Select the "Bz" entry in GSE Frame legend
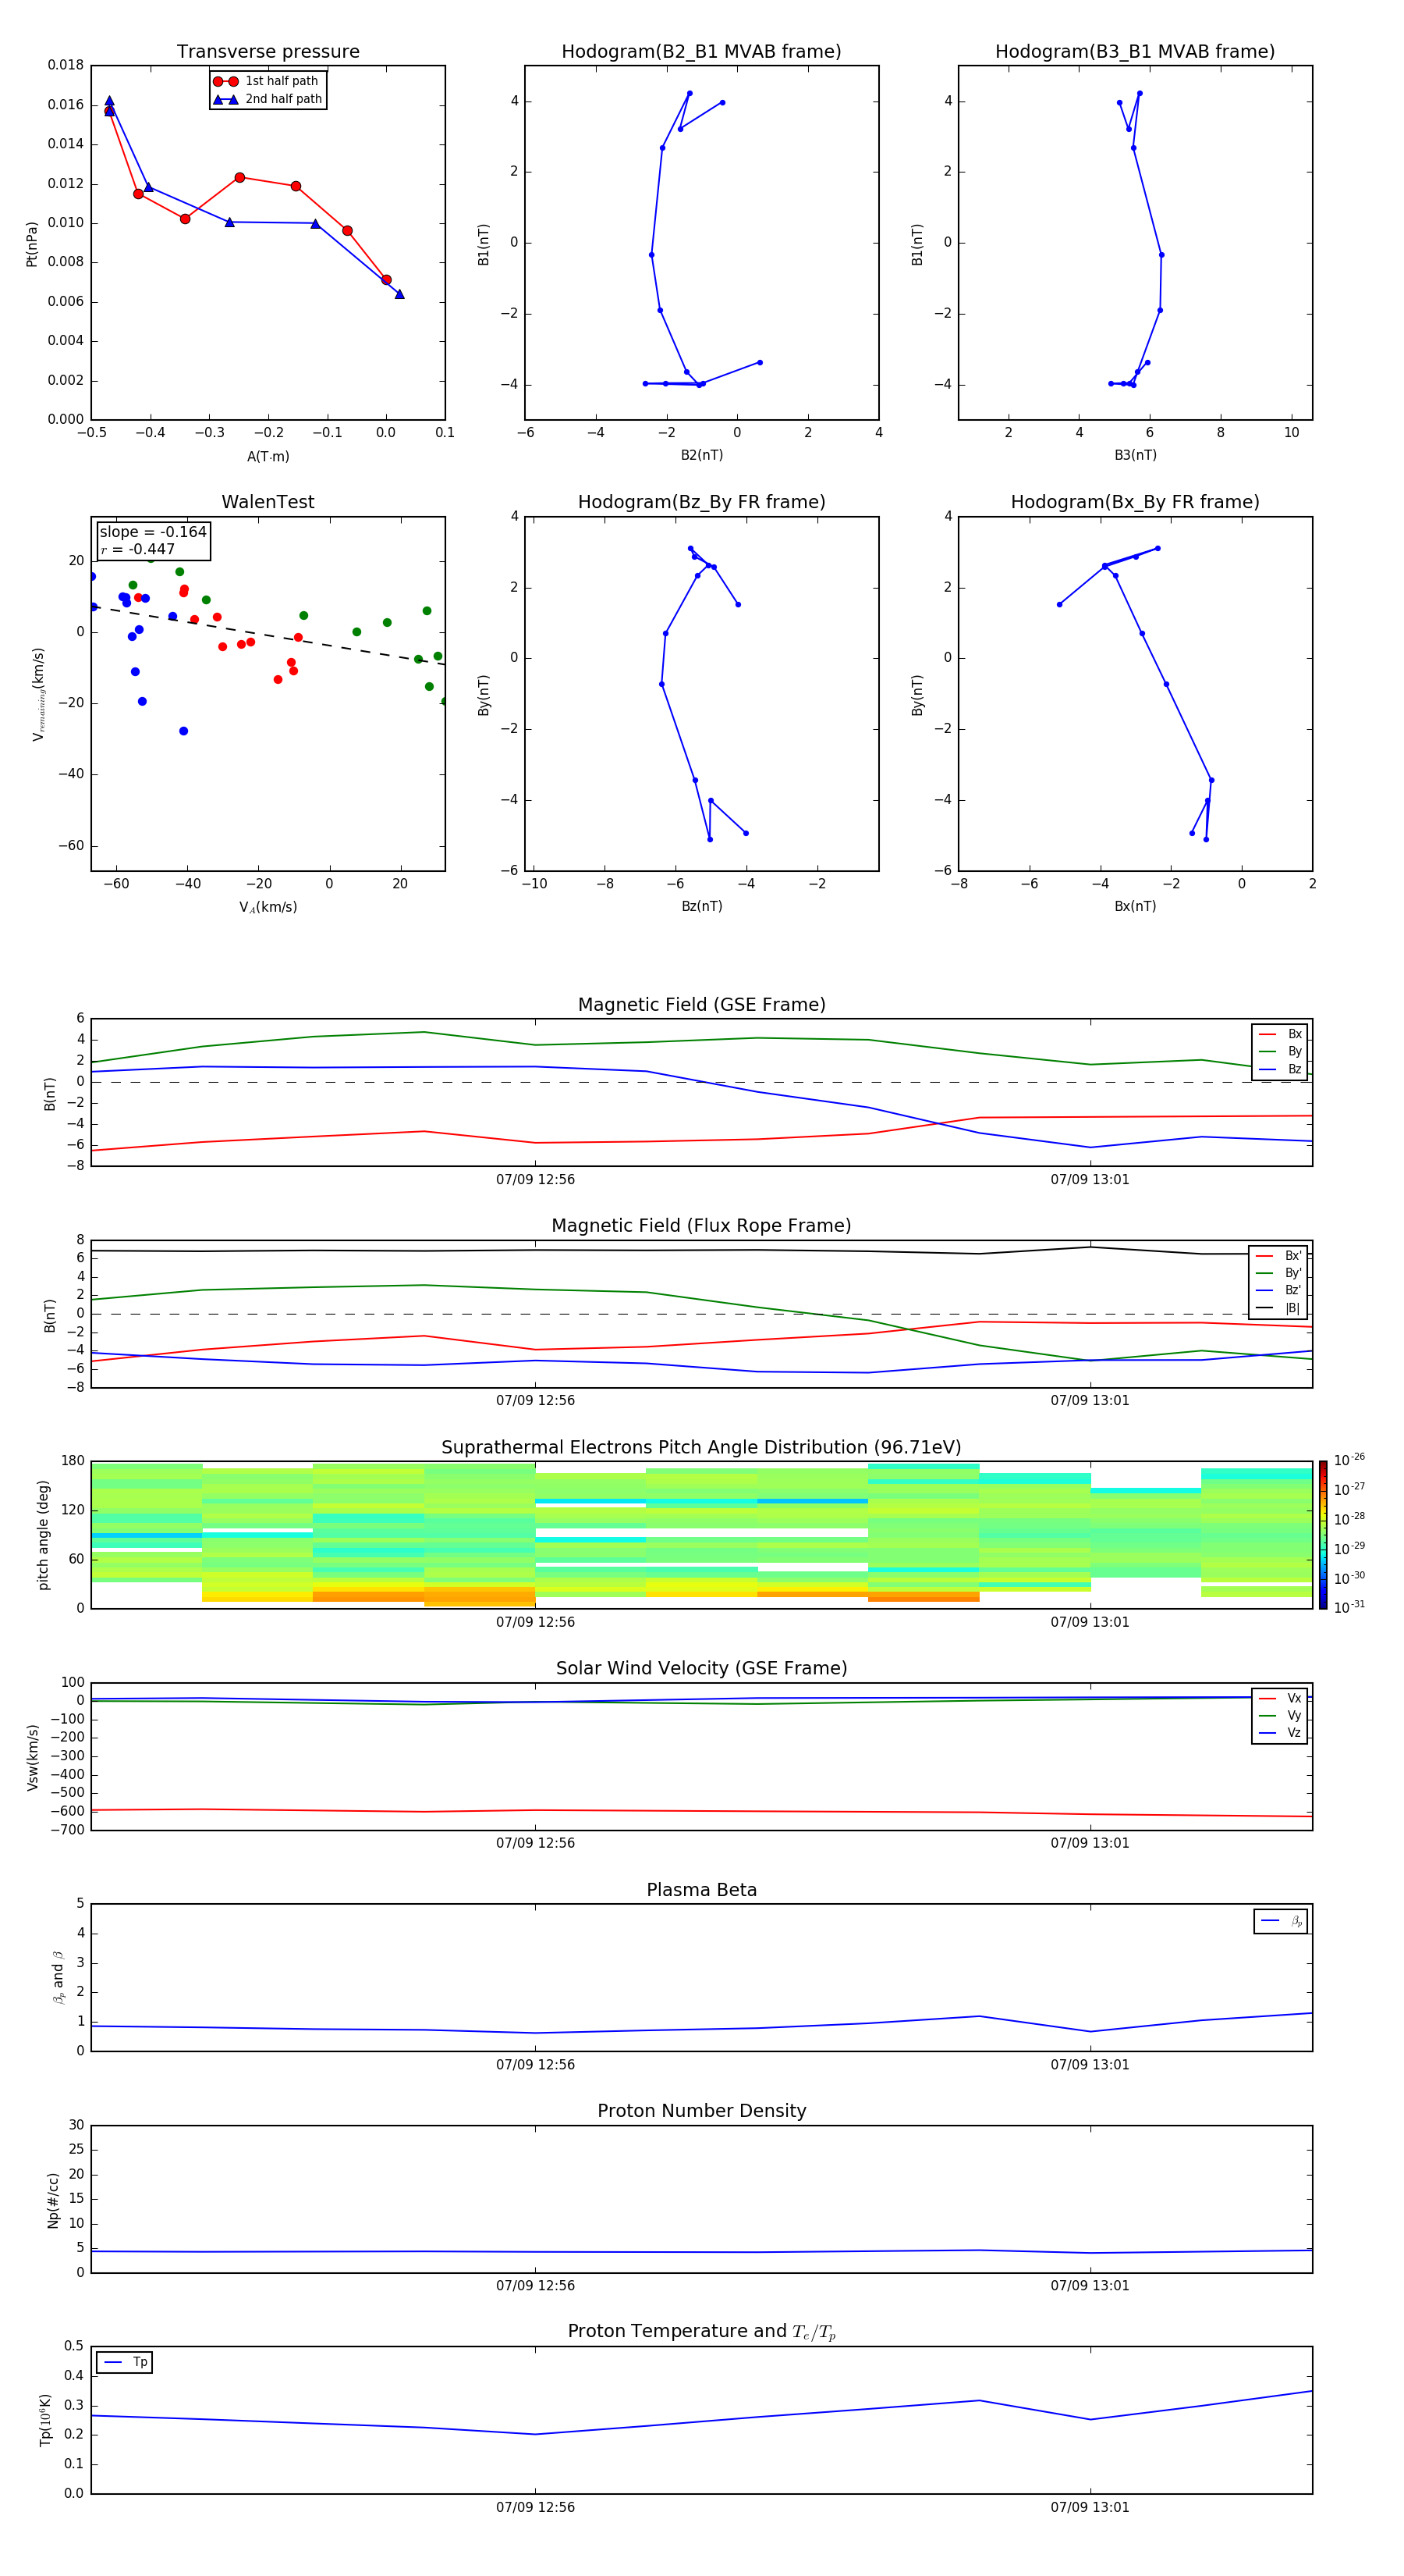Screen dimensions: 1404x2576 pos(1280,1070)
